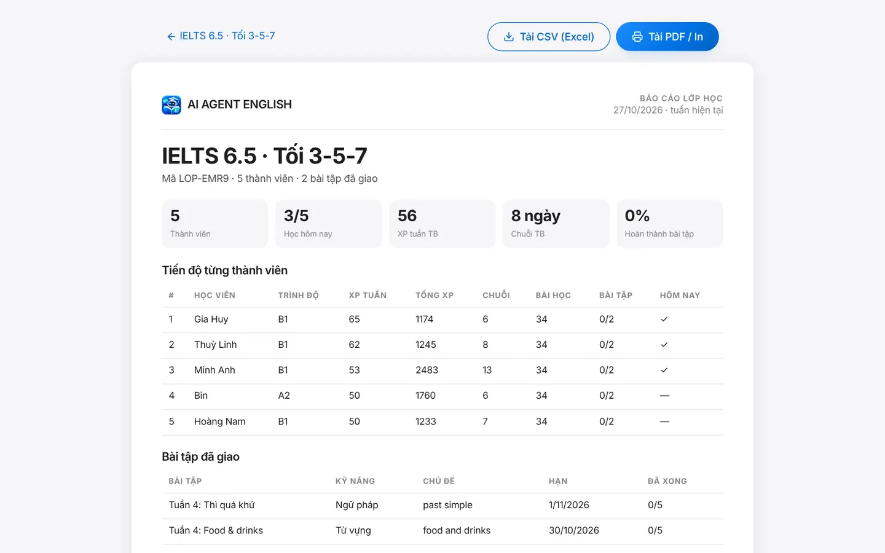This screenshot has height=553, width=885.
Task: Click the back arrow icon beside IELTS 6.5
Action: coord(171,37)
